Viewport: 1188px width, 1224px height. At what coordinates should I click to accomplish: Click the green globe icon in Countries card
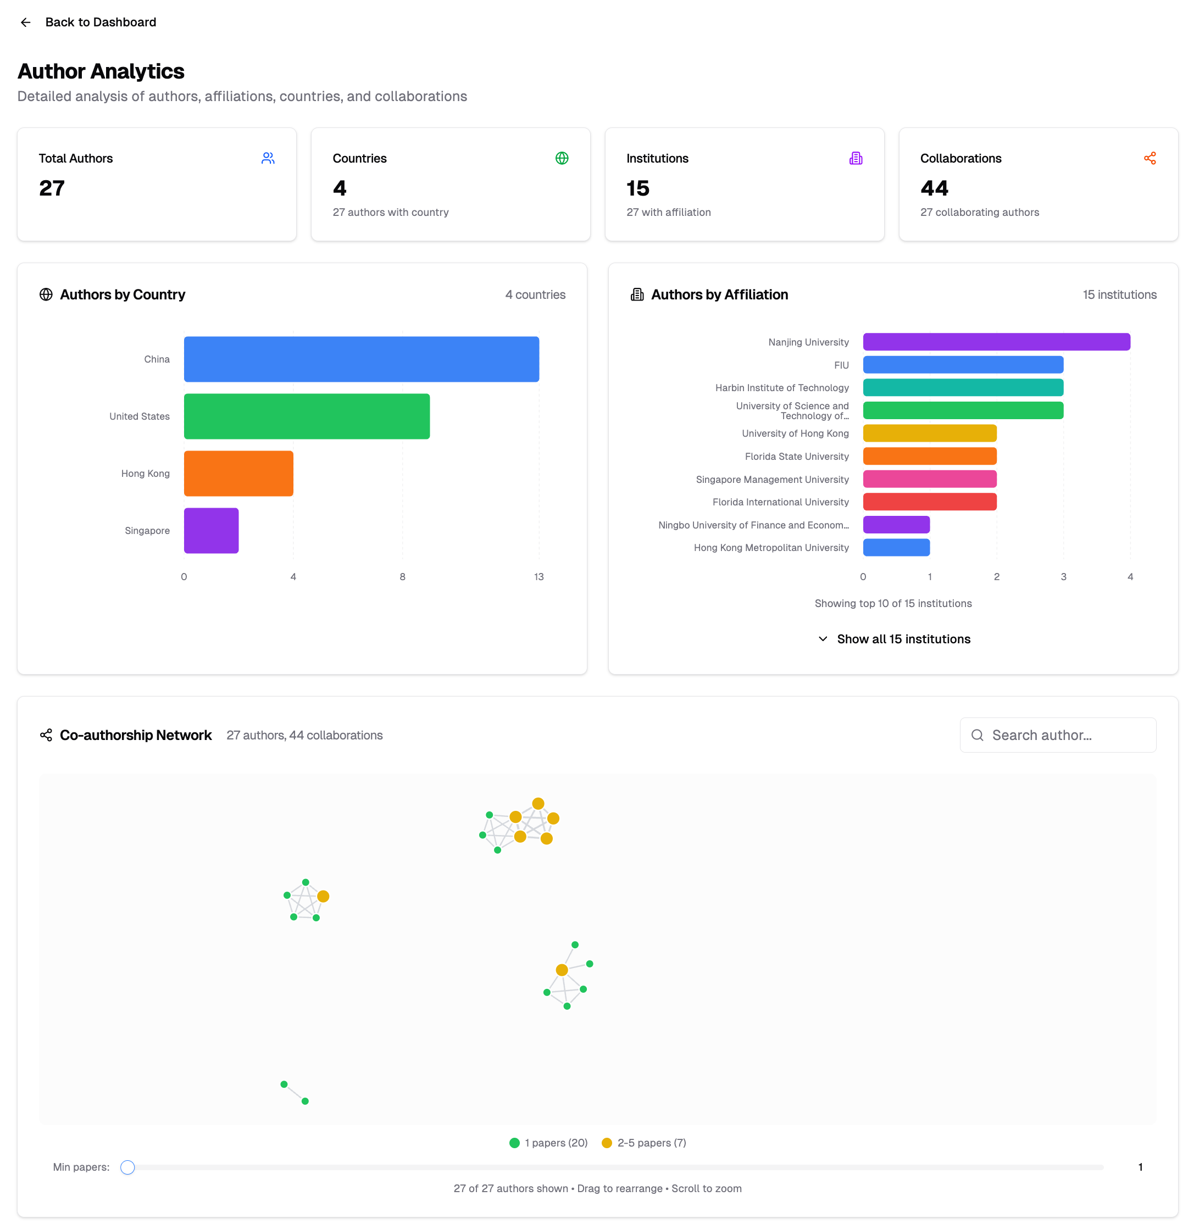[x=562, y=158]
